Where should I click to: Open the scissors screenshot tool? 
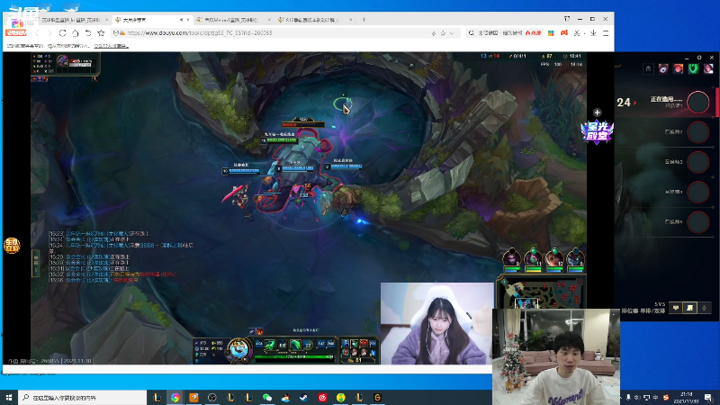coord(577,33)
